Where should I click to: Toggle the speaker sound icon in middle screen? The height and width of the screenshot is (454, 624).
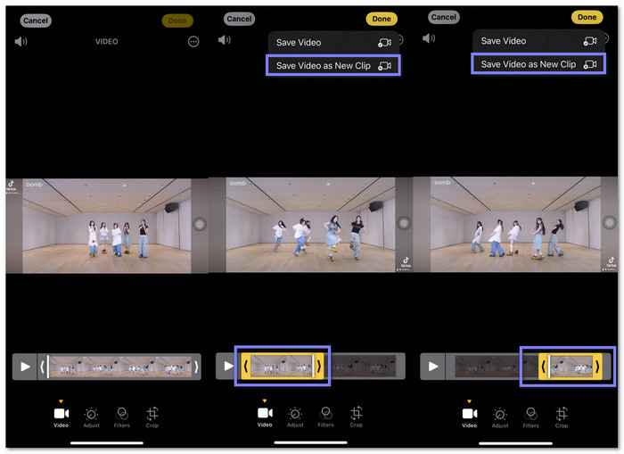[225, 40]
